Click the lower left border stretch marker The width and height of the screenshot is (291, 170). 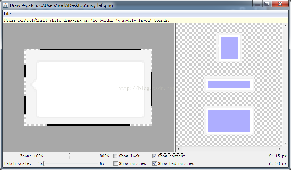point(25,105)
